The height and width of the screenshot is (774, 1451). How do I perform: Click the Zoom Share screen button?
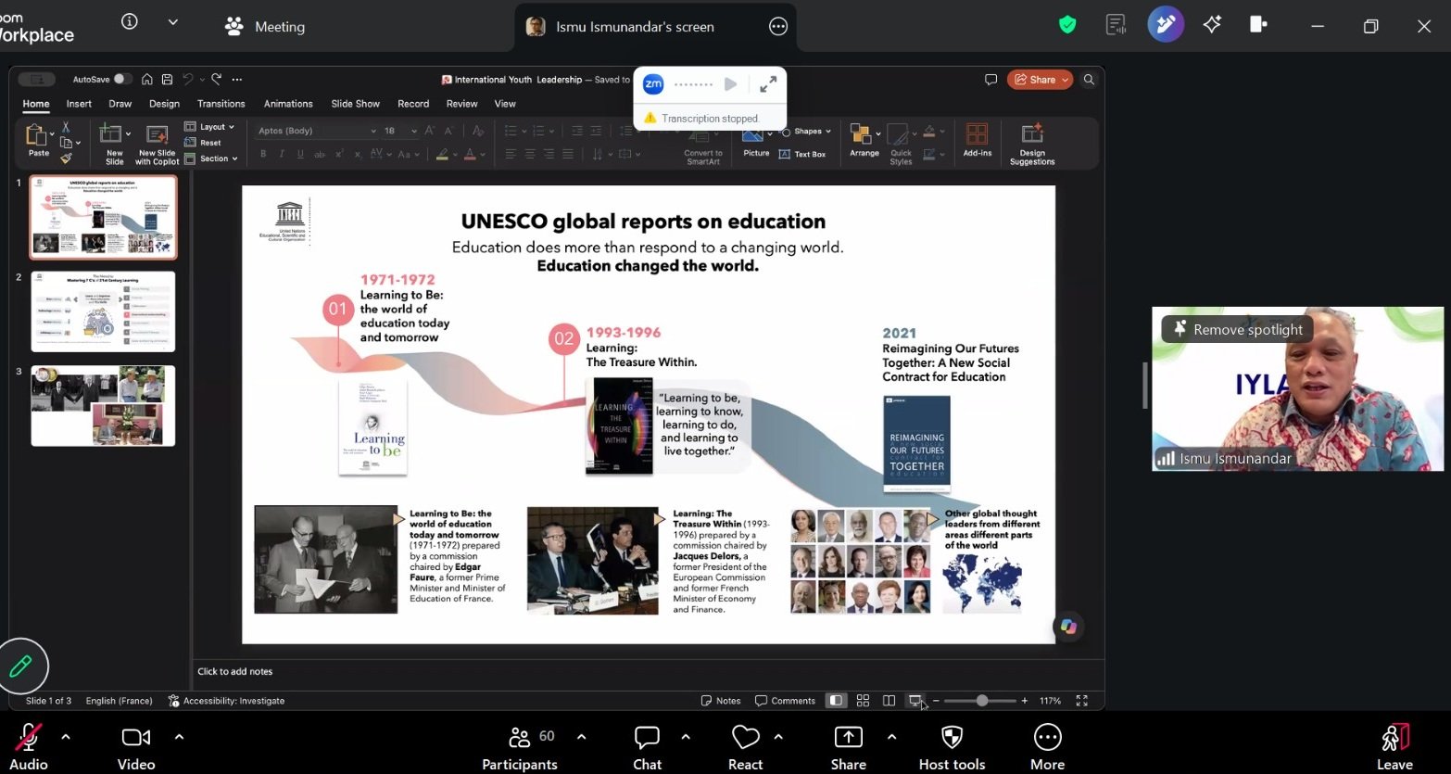(x=849, y=748)
